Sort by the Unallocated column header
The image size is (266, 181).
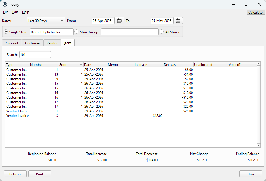coord(211,64)
